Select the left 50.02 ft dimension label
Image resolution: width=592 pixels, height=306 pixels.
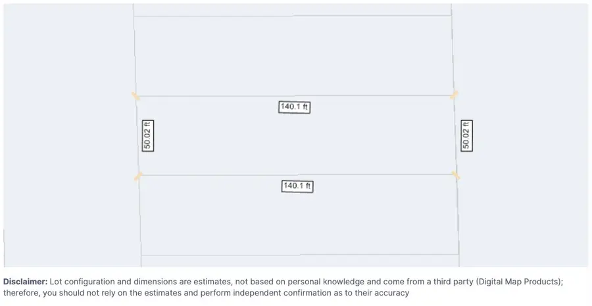(147, 136)
